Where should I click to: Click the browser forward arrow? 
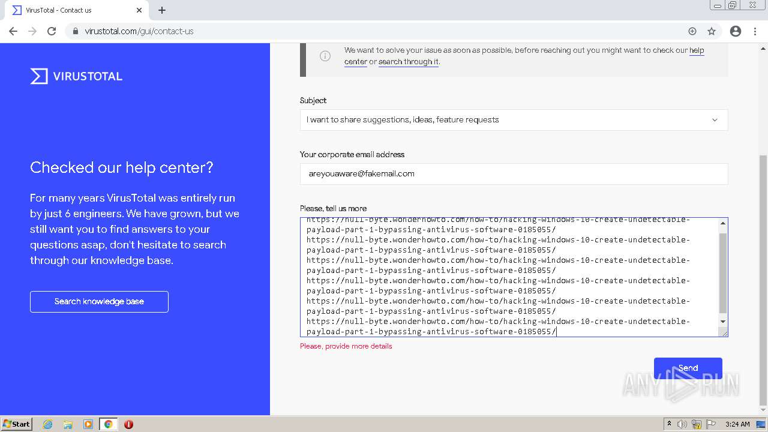[x=32, y=31]
